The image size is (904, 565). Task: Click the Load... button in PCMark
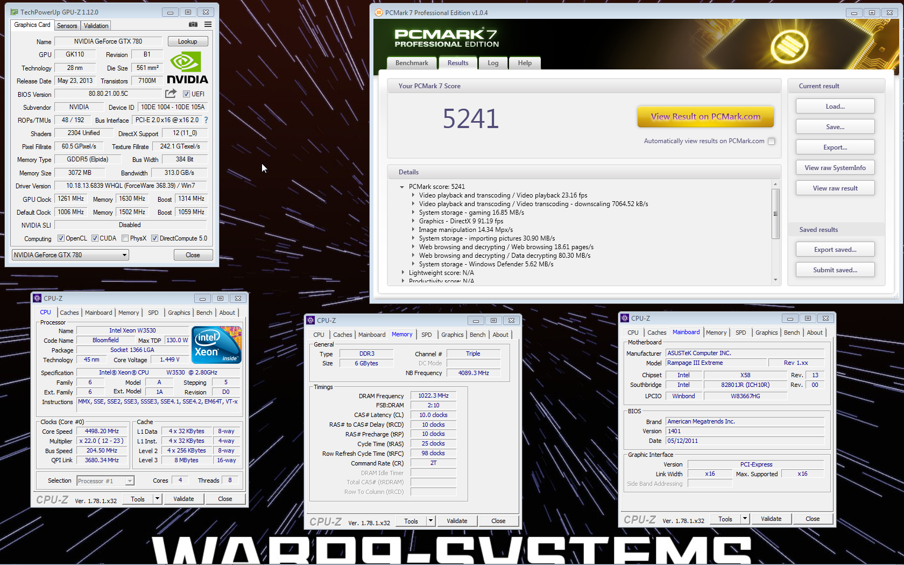tap(835, 107)
